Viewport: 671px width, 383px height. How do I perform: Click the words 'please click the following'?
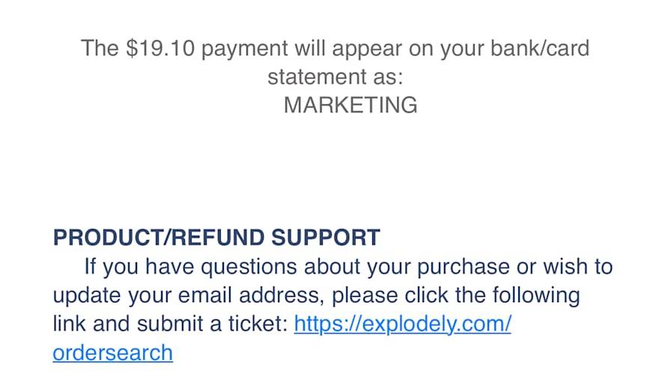456,295
